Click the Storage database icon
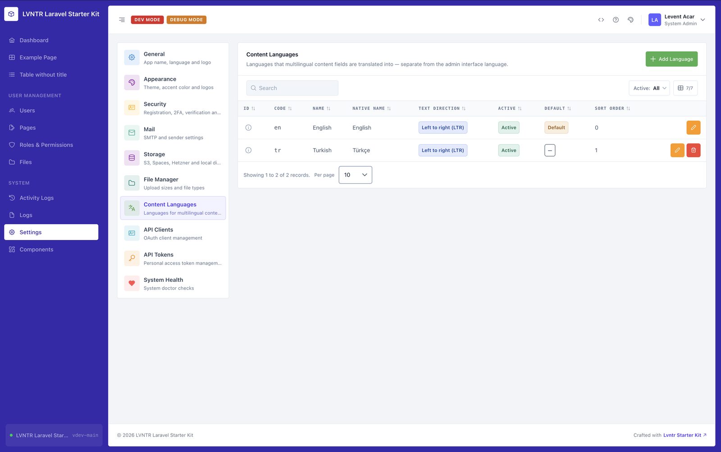Viewport: 721px width, 452px height. pos(132,158)
